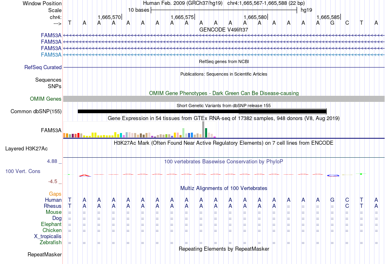Select the Zebrafish alignment row label
The width and height of the screenshot is (385, 264).
[51, 242]
